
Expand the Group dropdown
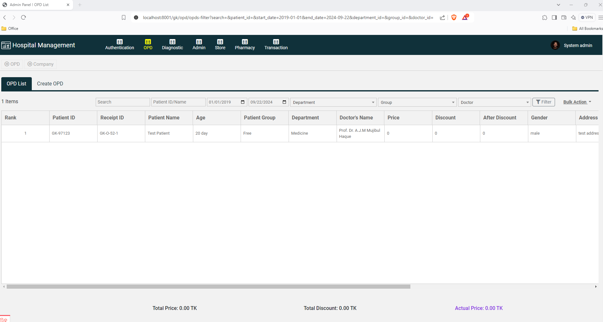[x=417, y=102]
